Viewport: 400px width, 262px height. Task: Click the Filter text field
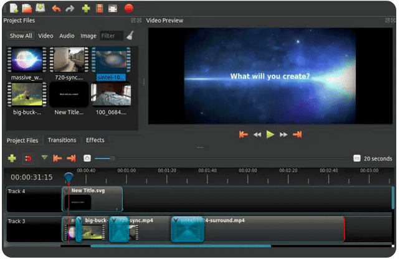pyautogui.click(x=112, y=35)
